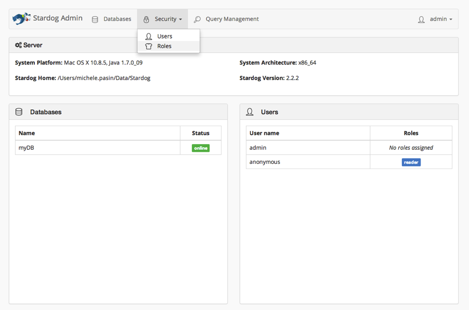The width and height of the screenshot is (469, 310).
Task: Click the Stardog dog logo icon
Action: 21,19
